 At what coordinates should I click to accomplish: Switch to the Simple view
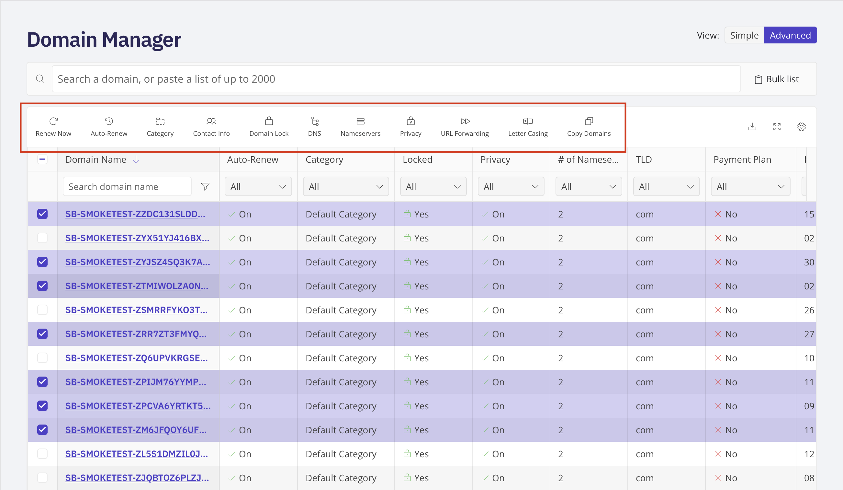tap(744, 35)
